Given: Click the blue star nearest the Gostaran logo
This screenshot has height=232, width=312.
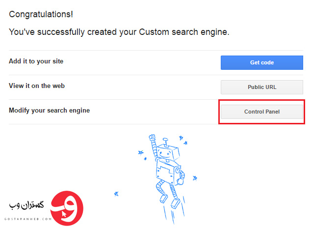Looking at the screenshot, I should (x=116, y=194).
